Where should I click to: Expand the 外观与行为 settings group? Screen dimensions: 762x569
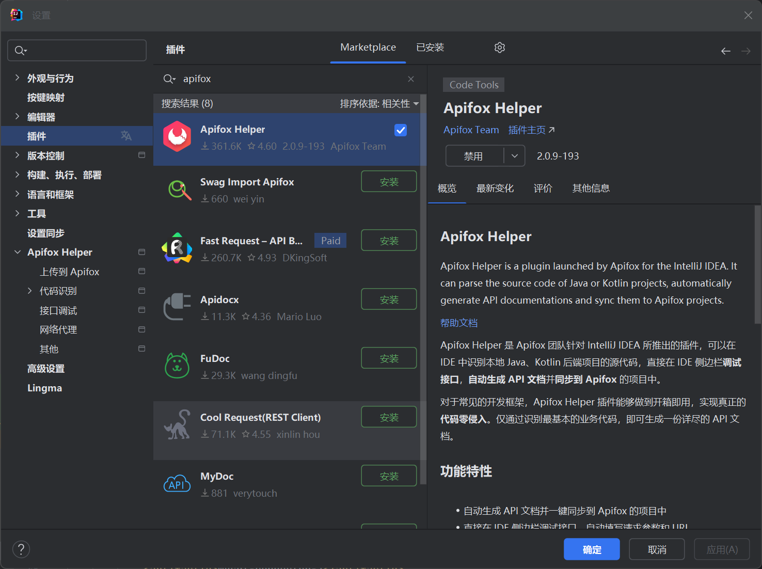coord(17,78)
